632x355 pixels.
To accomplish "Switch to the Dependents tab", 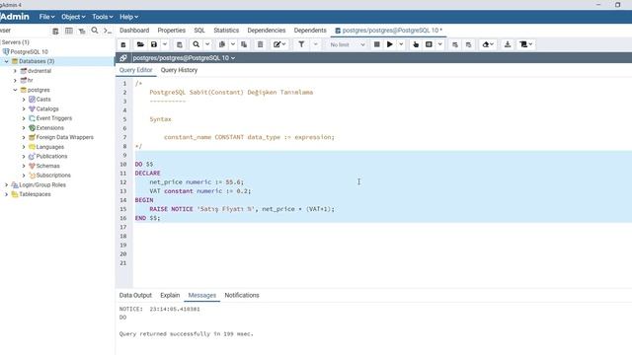I will [310, 31].
